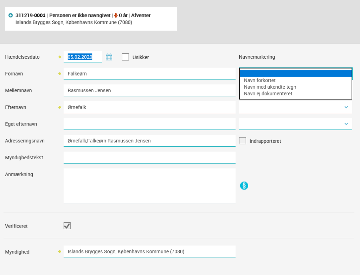
Task: Click the red person icon in the header
Action: click(116, 15)
